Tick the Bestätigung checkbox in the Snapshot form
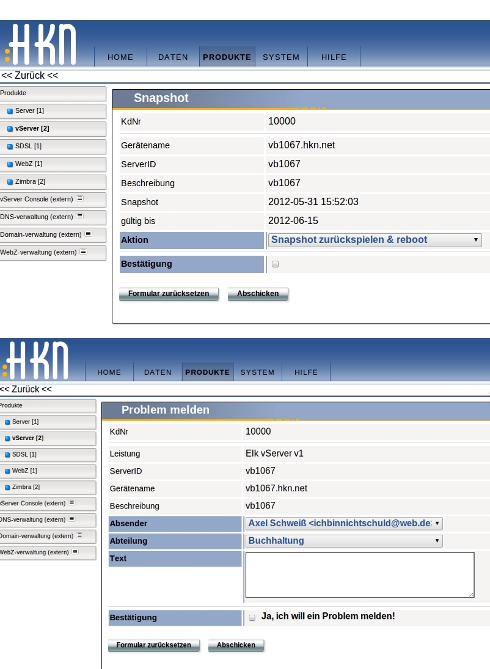The width and height of the screenshot is (490, 669). coord(276,264)
